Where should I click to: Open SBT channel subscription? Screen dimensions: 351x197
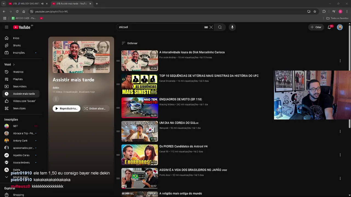[x=21, y=126]
